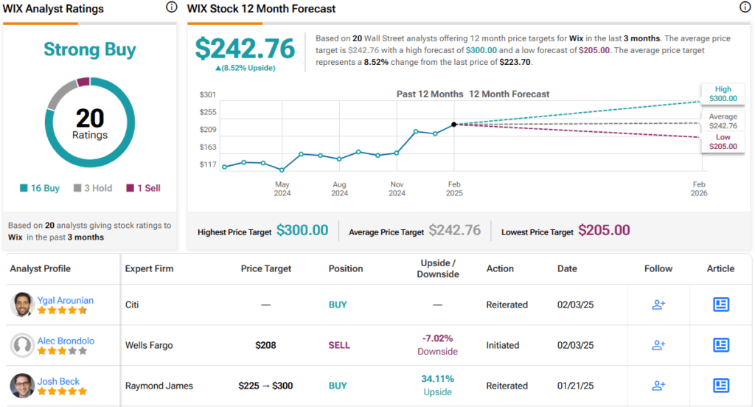
Task: Click the Low $205.00 forecast label
Action: point(723,142)
